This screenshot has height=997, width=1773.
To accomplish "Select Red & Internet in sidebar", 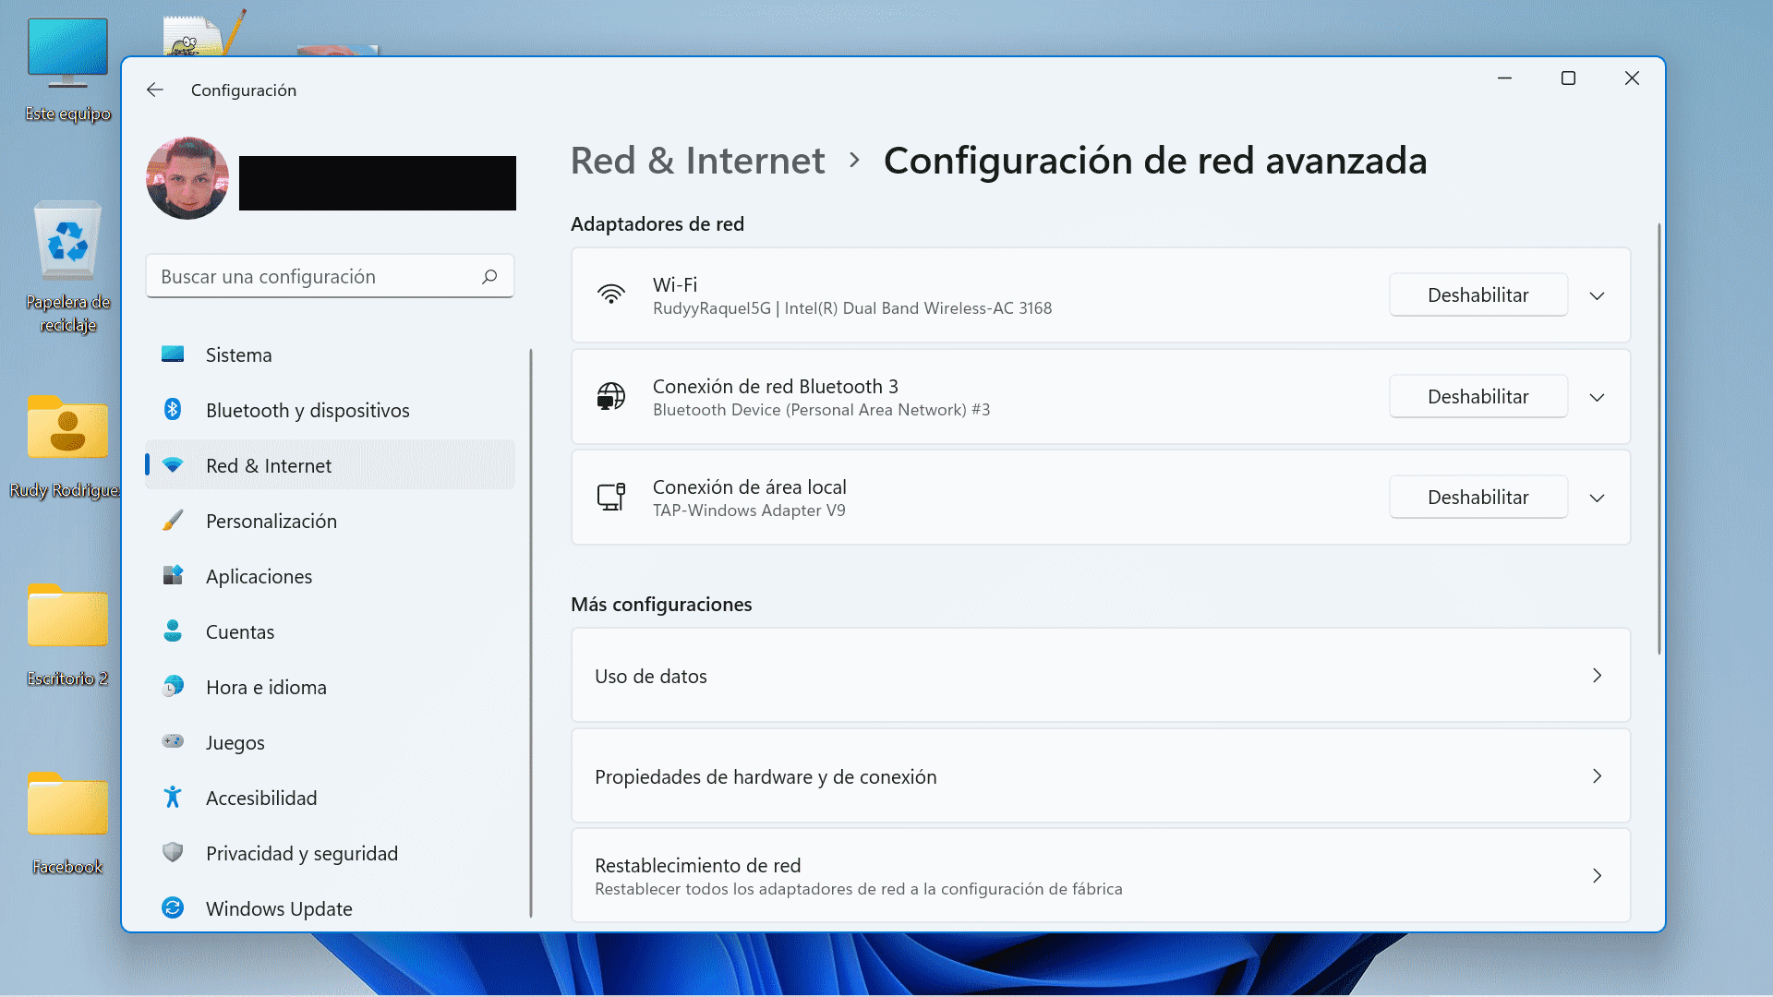I will (330, 465).
